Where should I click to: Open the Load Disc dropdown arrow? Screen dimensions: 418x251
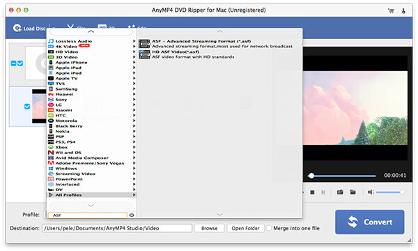[x=54, y=28]
